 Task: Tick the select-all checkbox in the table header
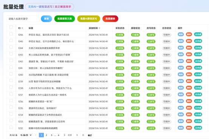pyautogui.click(x=11, y=27)
